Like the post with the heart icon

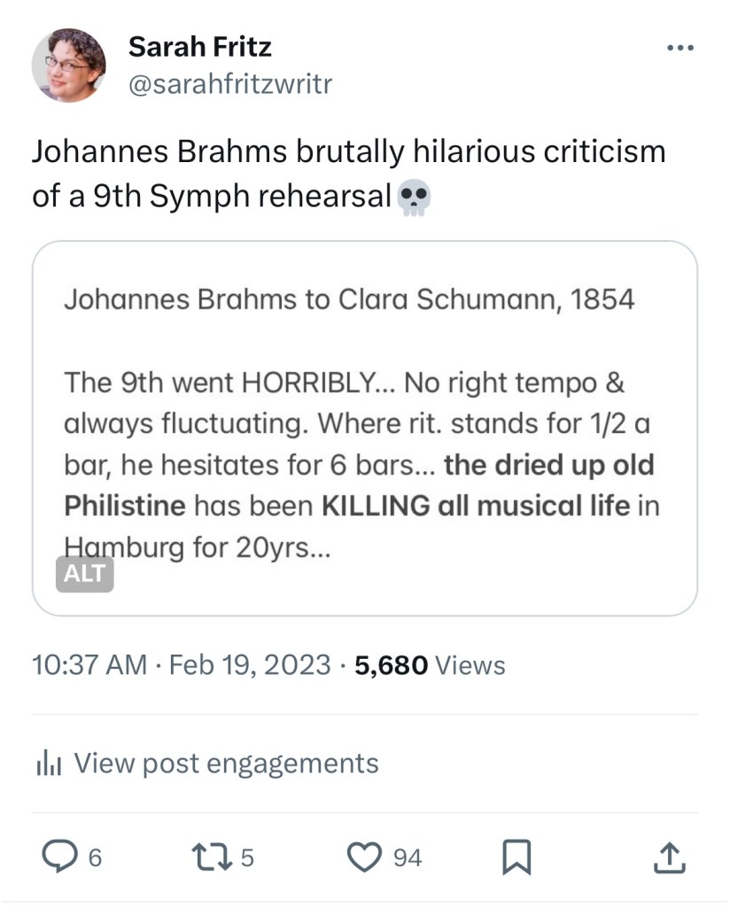pyautogui.click(x=363, y=857)
